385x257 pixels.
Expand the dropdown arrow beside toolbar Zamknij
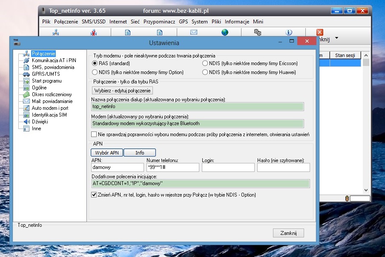pos(336,38)
